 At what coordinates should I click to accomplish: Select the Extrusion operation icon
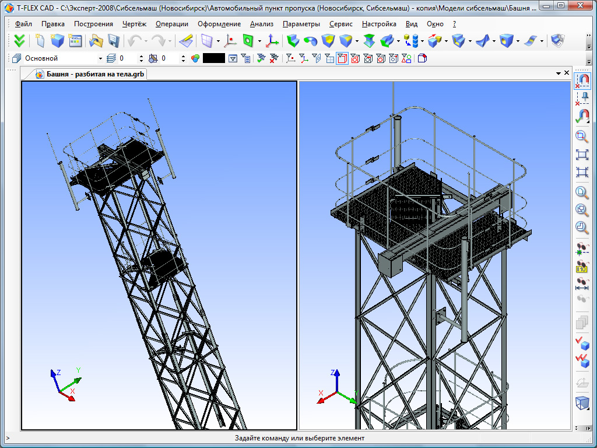click(293, 41)
